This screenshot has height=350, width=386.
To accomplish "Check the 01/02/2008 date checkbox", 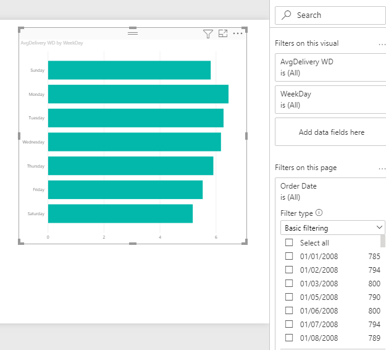I will pos(289,270).
